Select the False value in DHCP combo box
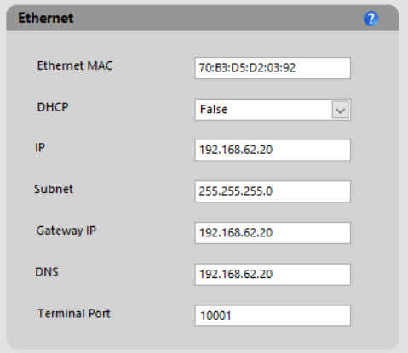 pos(214,110)
